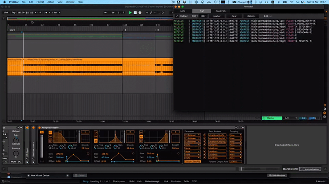Select the Master track header
The height and width of the screenshot is (184, 329).
(272, 118)
